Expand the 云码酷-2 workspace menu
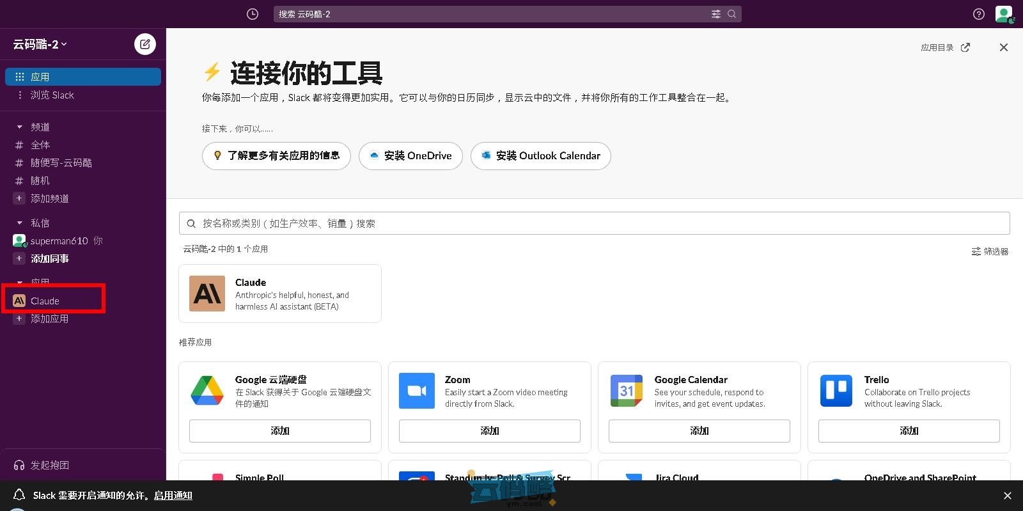The height and width of the screenshot is (511, 1023). (x=40, y=44)
